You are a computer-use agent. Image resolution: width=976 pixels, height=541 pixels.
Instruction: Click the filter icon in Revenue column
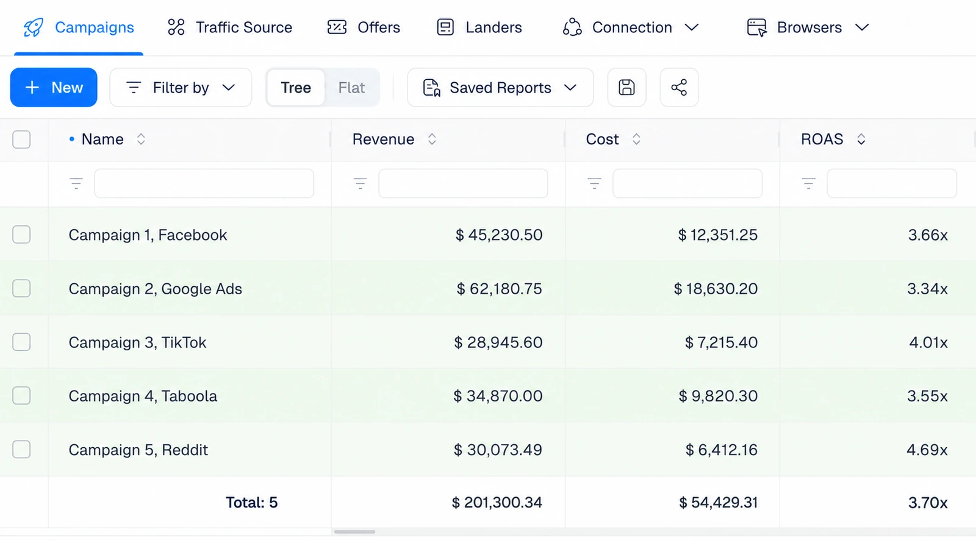pyautogui.click(x=361, y=183)
